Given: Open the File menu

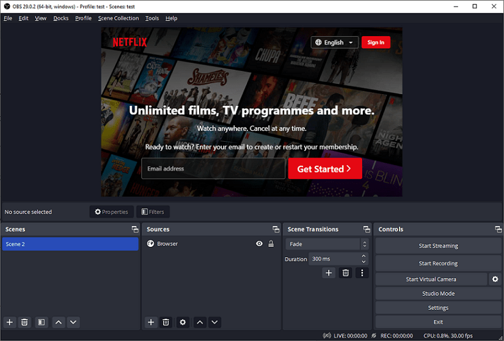Looking at the screenshot, I should (x=8, y=18).
